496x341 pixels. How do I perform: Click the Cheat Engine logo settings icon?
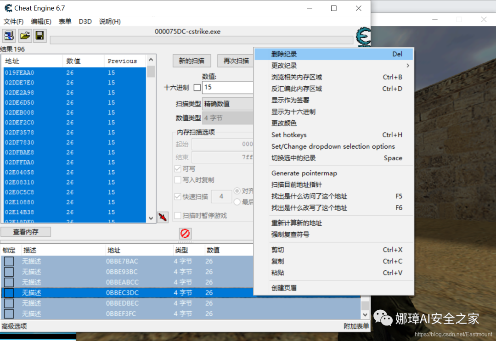363,37
